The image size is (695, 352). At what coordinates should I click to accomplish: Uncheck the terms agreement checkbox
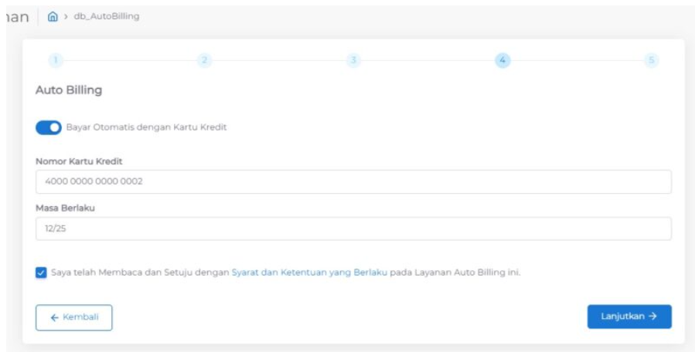point(41,272)
